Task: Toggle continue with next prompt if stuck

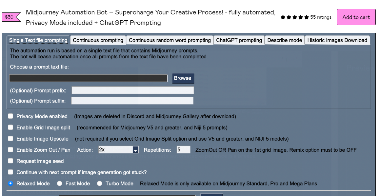Action: [10, 172]
